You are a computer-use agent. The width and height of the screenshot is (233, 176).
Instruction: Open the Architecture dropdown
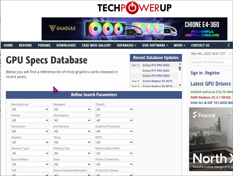pyautogui.click(x=72, y=131)
